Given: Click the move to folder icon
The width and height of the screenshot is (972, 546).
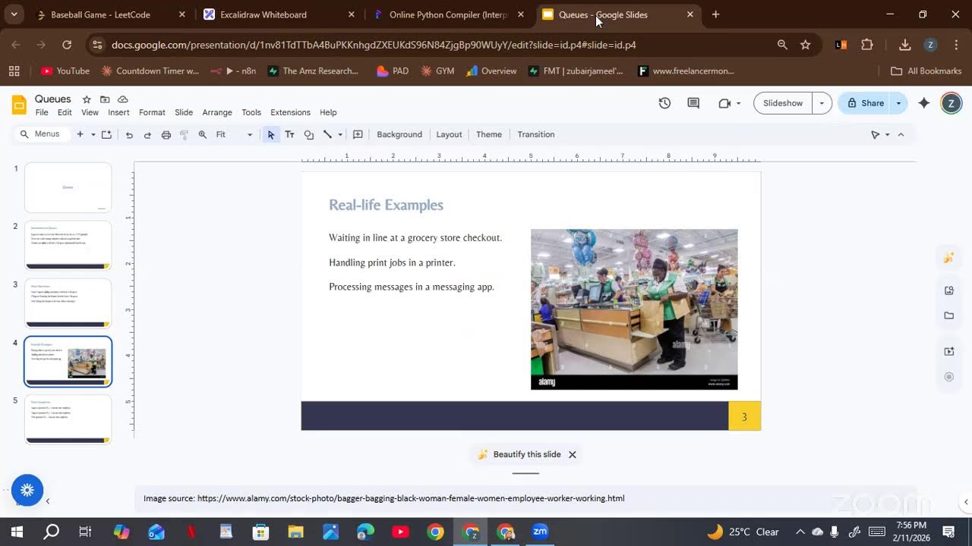Looking at the screenshot, I should [105, 99].
